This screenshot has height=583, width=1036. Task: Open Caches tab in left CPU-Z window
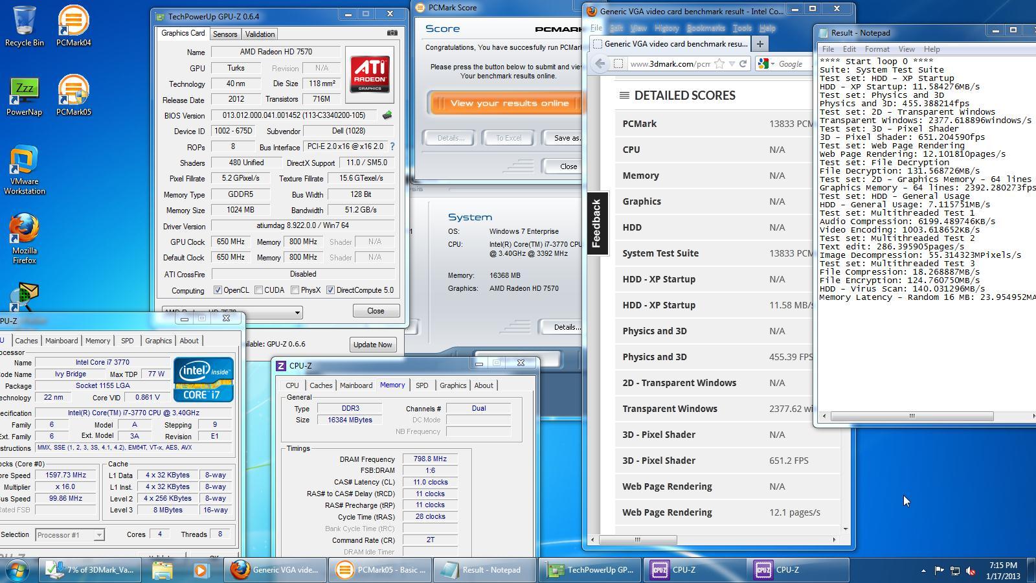(x=27, y=341)
